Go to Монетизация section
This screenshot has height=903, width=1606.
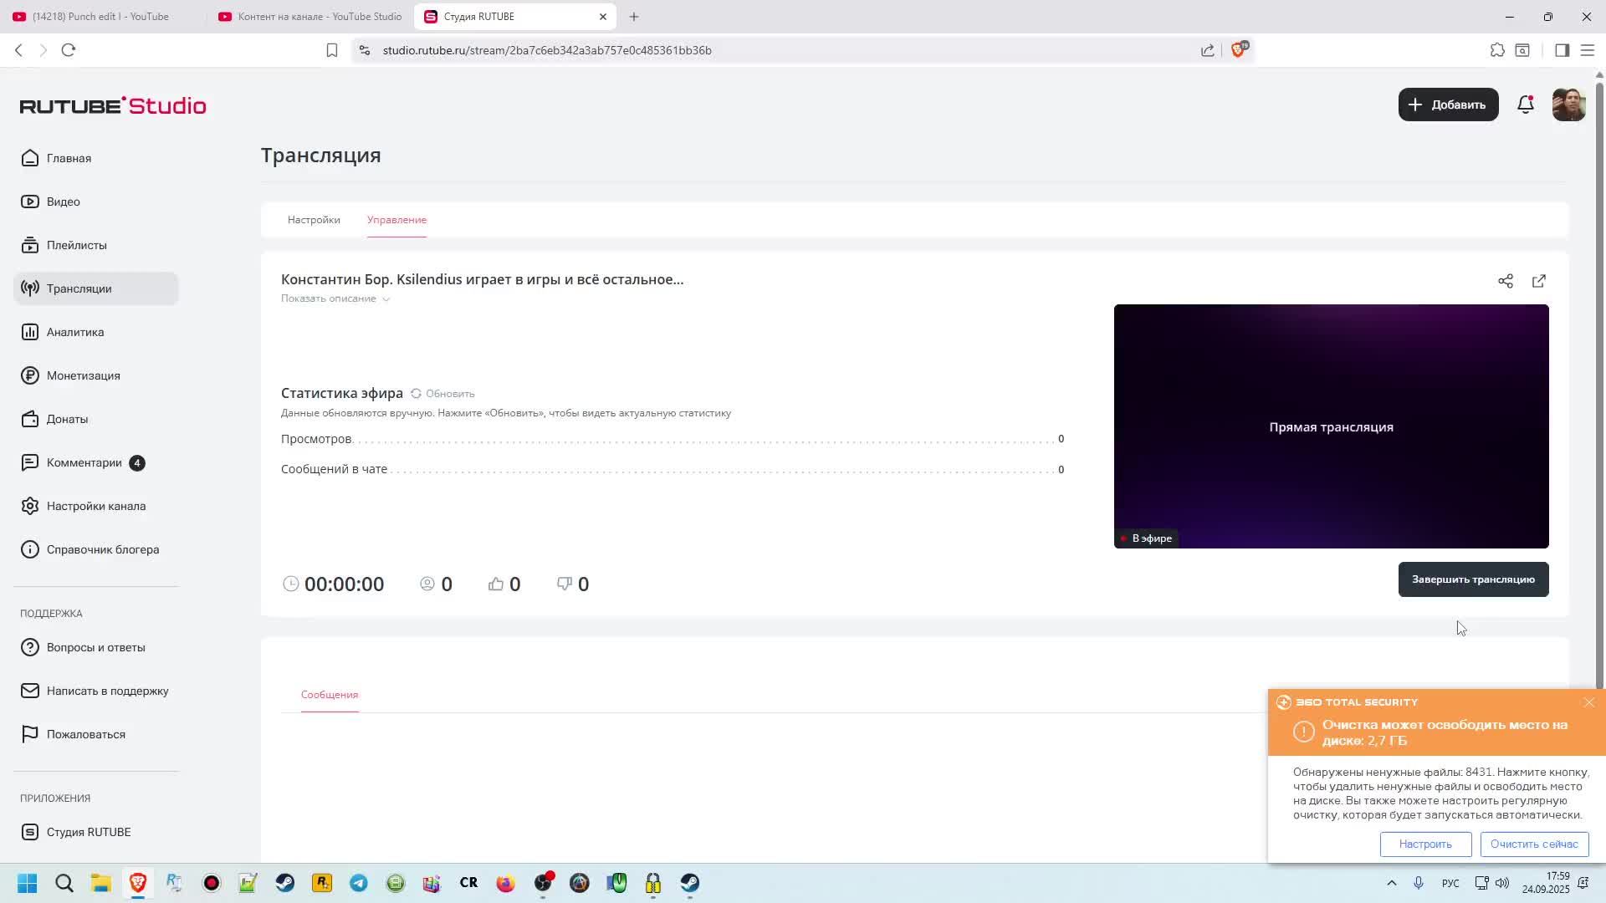tap(83, 375)
